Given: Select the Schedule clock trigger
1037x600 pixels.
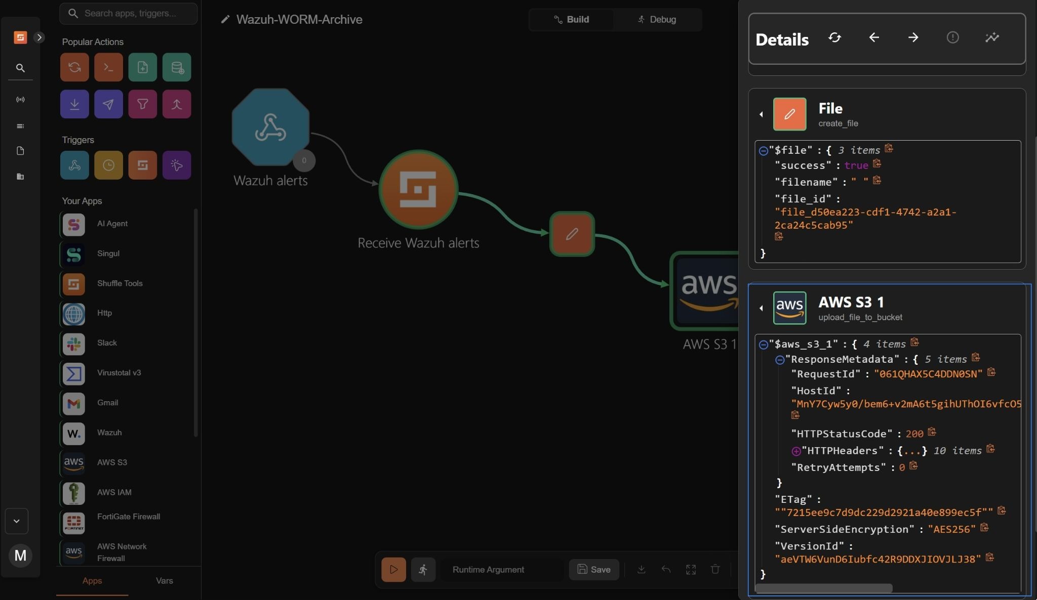Looking at the screenshot, I should 108,165.
